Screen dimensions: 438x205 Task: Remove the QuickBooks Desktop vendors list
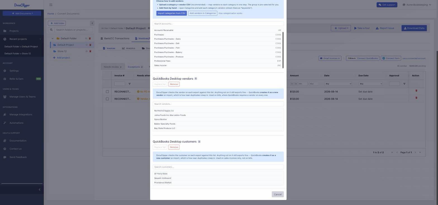174,84
